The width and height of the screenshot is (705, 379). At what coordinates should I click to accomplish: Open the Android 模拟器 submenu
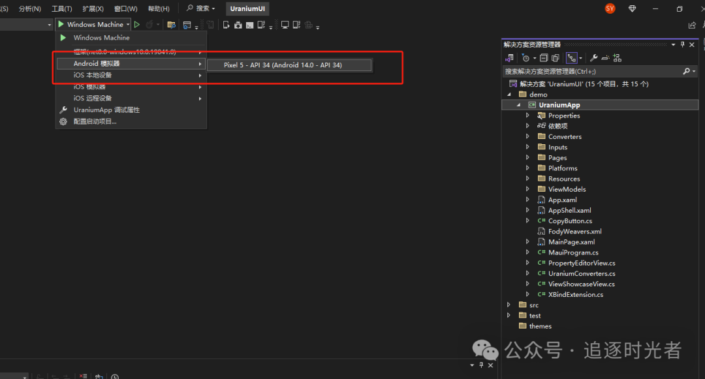131,64
